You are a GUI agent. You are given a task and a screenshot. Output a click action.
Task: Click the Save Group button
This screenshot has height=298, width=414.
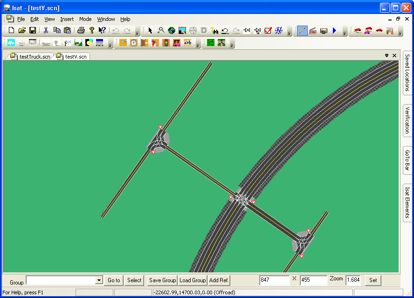[x=162, y=280]
